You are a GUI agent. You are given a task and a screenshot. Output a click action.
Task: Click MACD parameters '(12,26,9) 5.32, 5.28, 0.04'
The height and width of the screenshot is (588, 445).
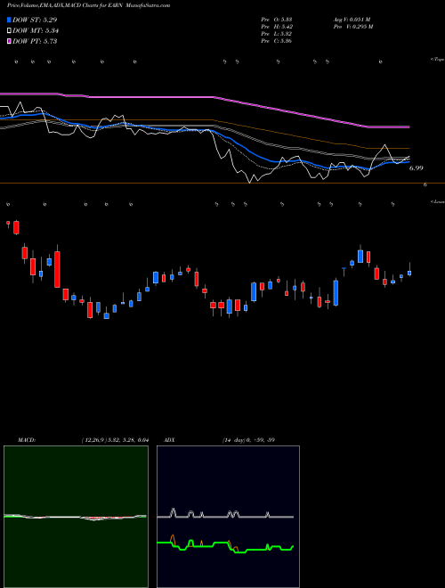[115, 440]
